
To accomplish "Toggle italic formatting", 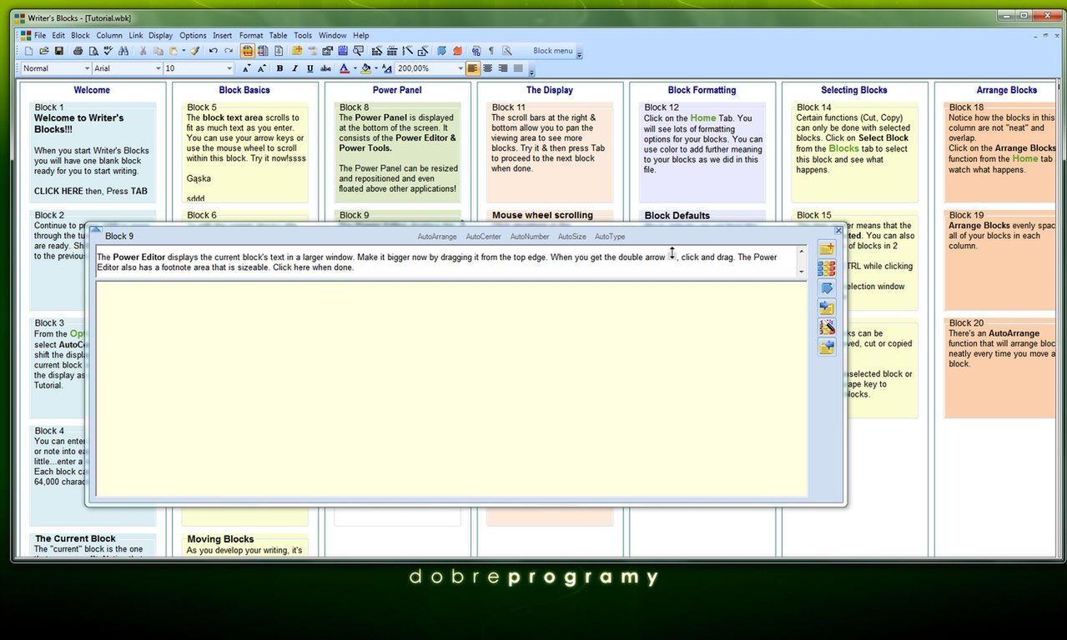I will tap(294, 68).
